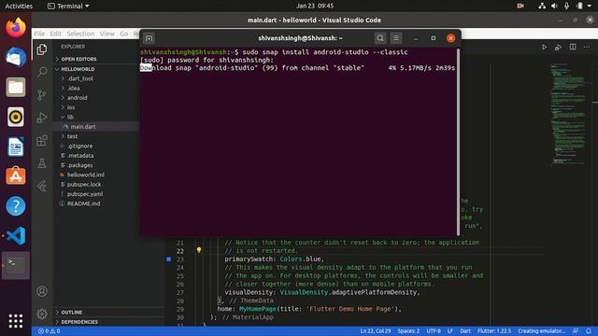Open Rhythmbox from the dock
The width and height of the screenshot is (598, 336).
coord(16,117)
